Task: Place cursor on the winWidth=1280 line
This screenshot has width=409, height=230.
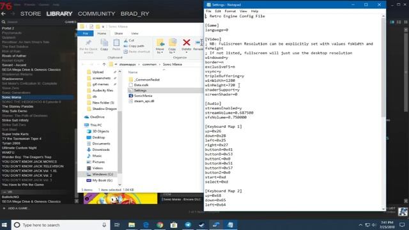Action: 220,80
